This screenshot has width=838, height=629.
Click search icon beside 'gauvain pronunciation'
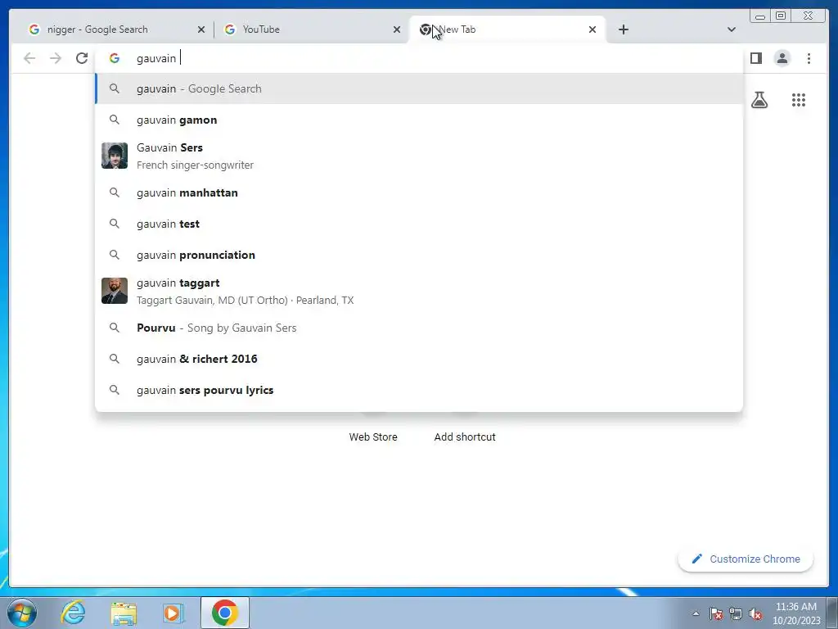(115, 255)
